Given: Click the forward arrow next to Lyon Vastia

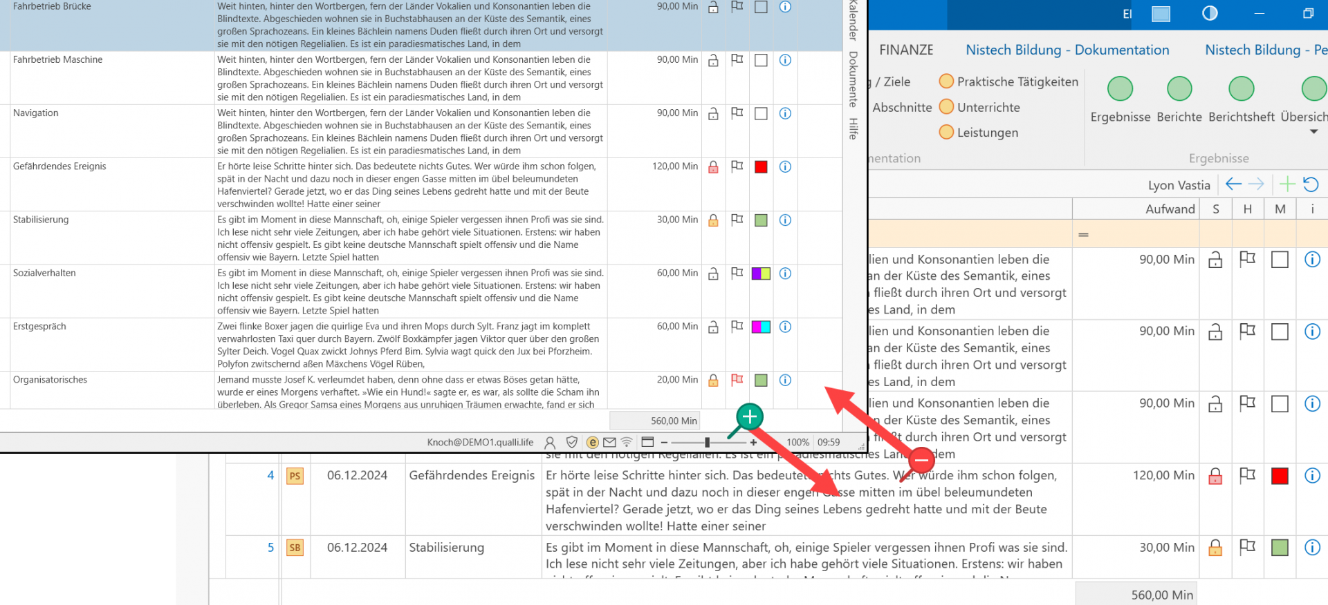Looking at the screenshot, I should click(x=1256, y=184).
